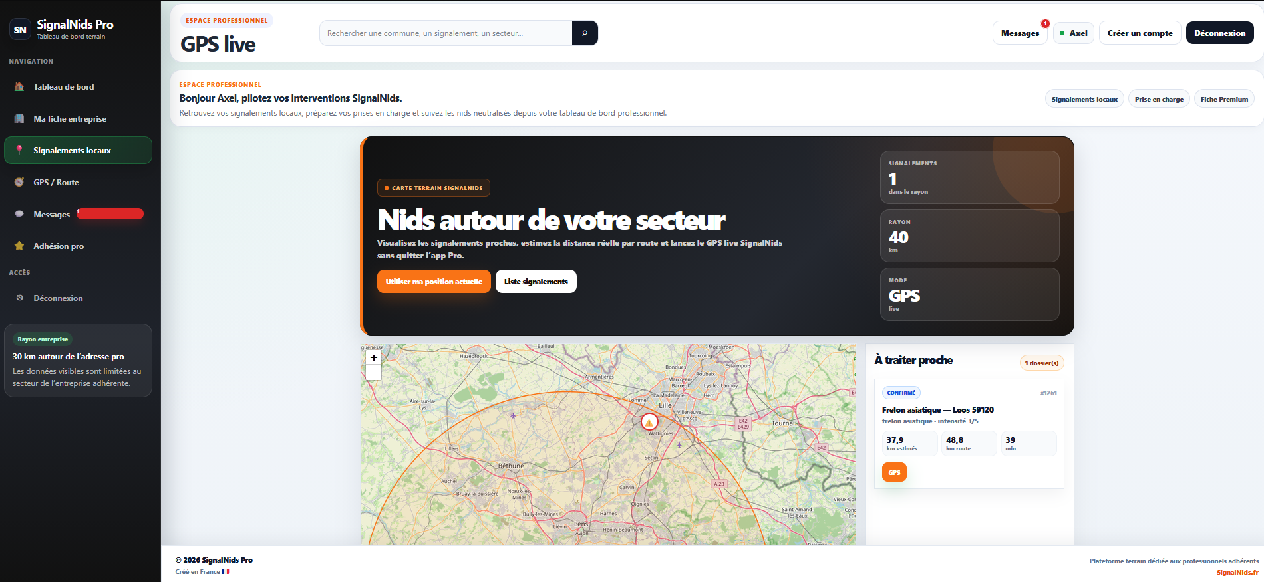Click the search magnifier button
The height and width of the screenshot is (582, 1264).
585,33
